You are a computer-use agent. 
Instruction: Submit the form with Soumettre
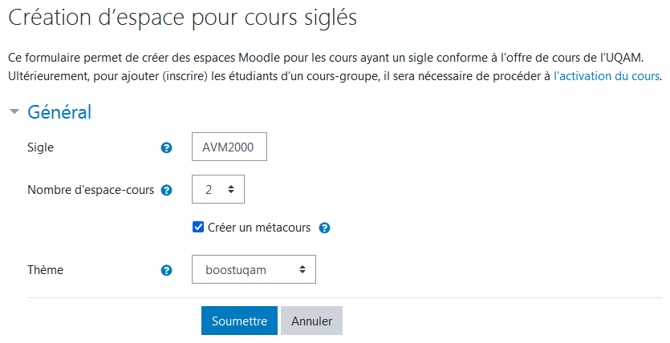pos(239,321)
